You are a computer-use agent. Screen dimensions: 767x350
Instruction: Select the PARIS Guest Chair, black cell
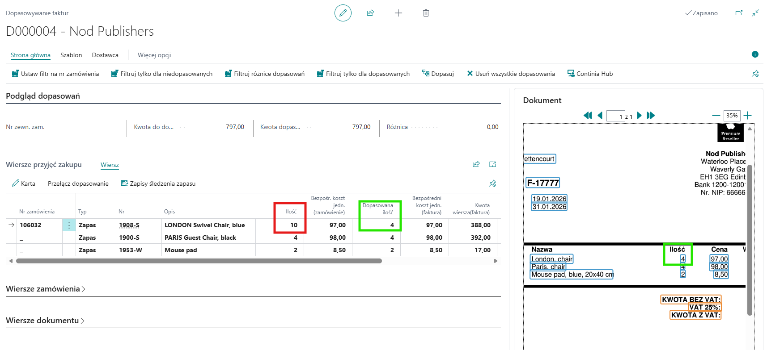pyautogui.click(x=208, y=237)
